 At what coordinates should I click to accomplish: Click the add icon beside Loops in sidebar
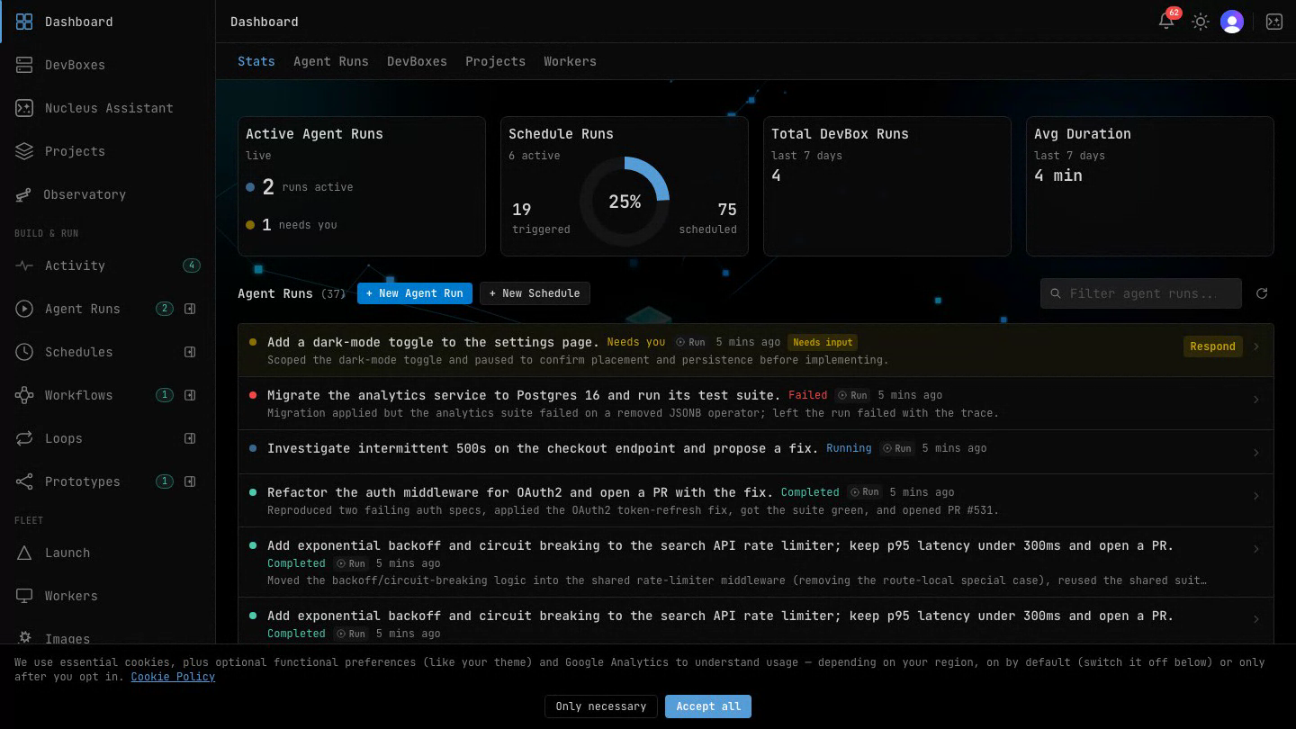coord(190,438)
